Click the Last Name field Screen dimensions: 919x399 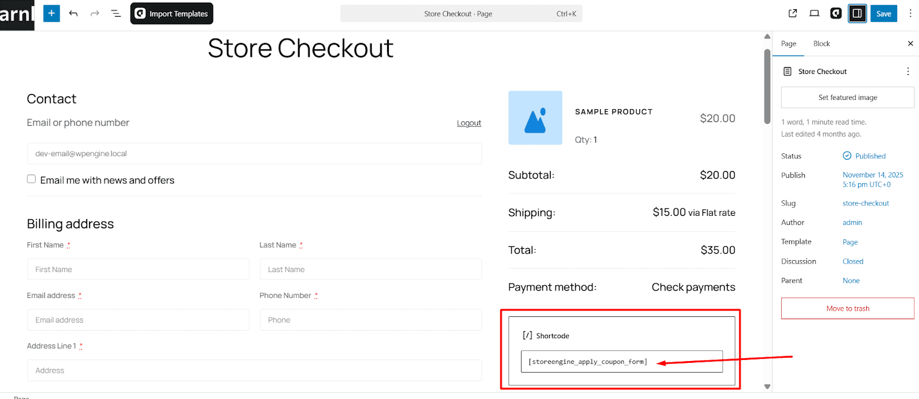[370, 269]
